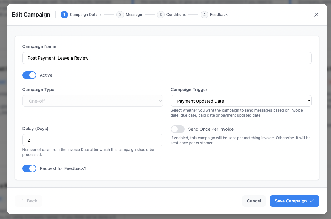Click the step 3 Conditions circle indicator
Screen dimensions: 331x219
tap(161, 15)
